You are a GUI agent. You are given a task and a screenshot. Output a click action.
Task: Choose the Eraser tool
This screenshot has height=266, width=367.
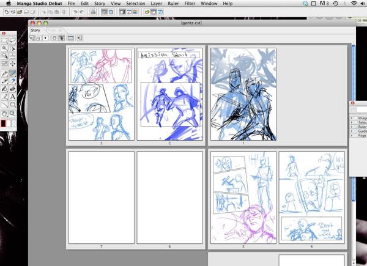12,79
